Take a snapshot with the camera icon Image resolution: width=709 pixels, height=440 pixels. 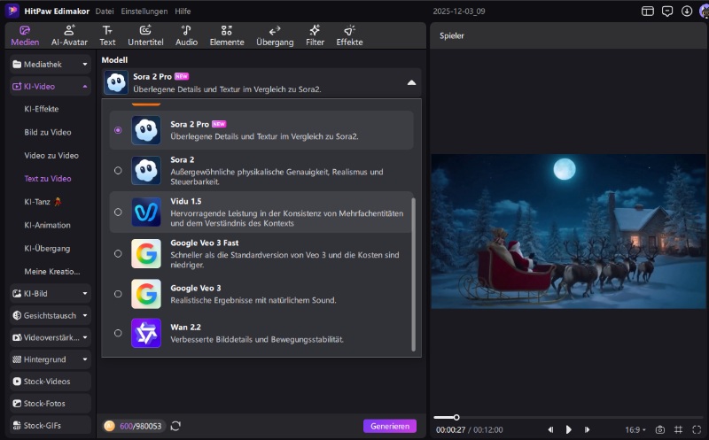660,429
